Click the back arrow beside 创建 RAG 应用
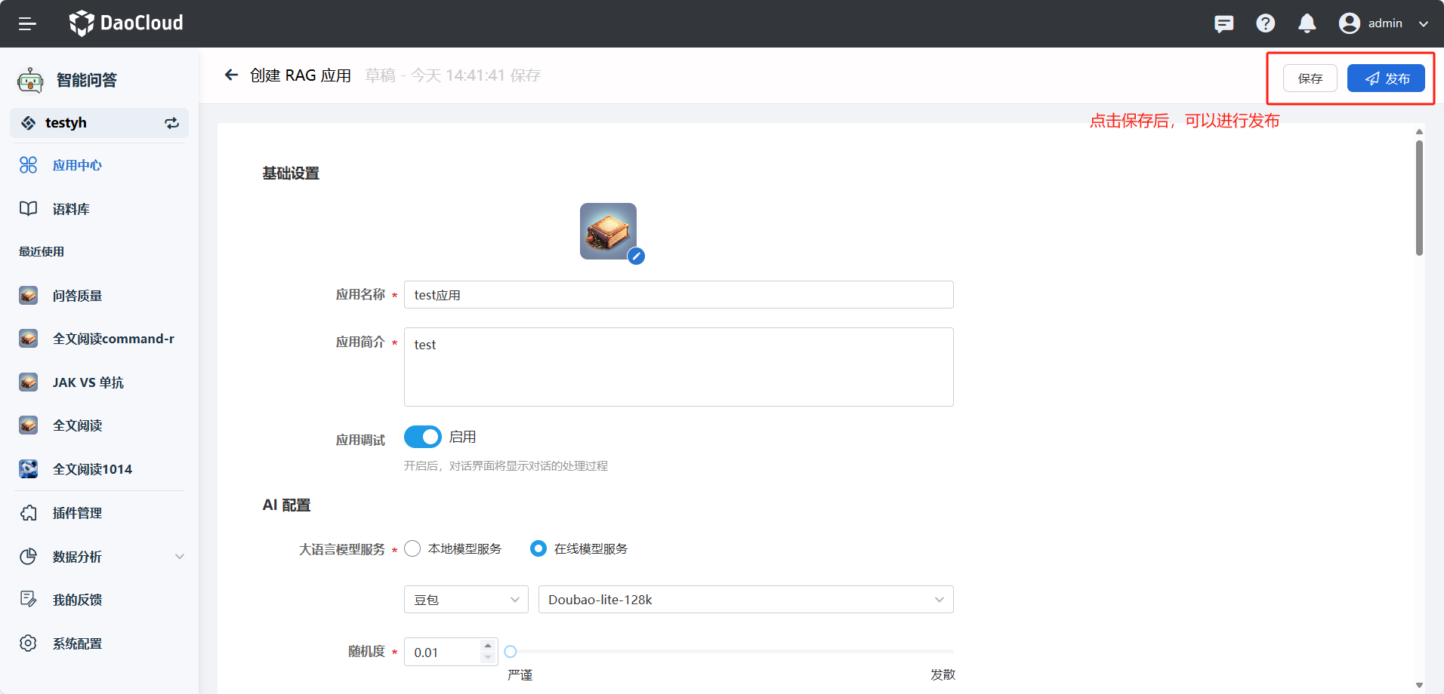This screenshot has height=694, width=1444. click(231, 75)
